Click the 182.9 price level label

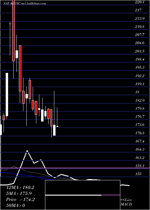coord(139,100)
